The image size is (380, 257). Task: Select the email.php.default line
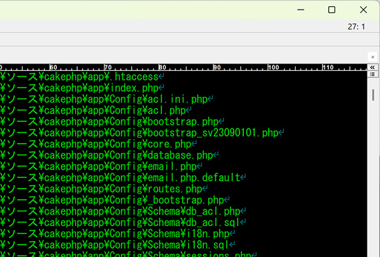tap(123, 178)
